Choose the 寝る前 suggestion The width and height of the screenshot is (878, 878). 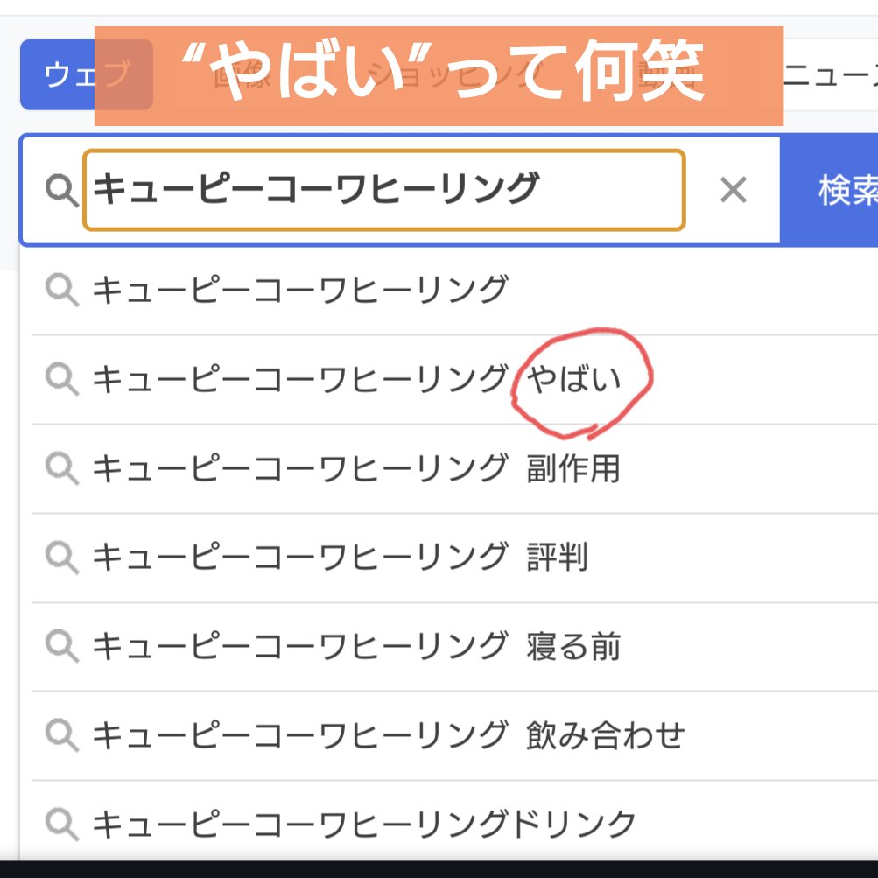pos(355,647)
